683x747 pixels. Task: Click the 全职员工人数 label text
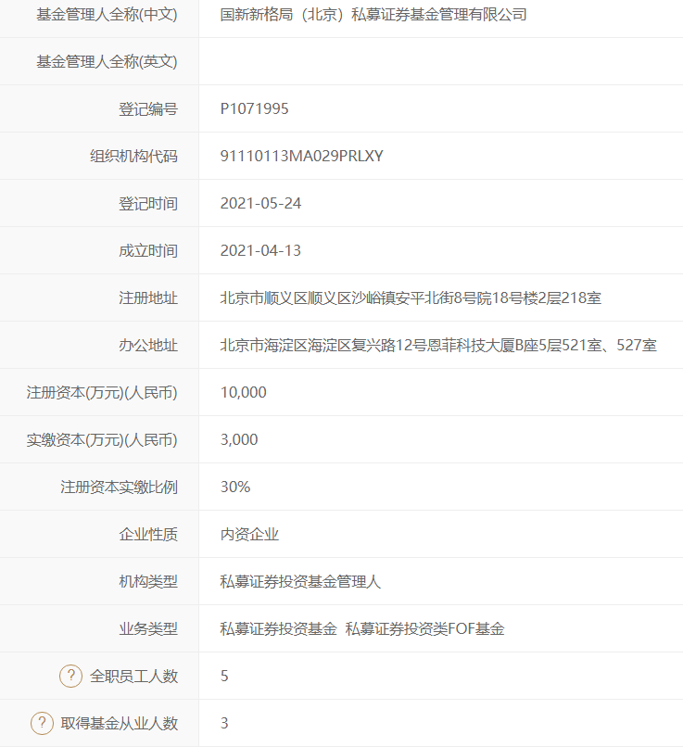click(133, 676)
